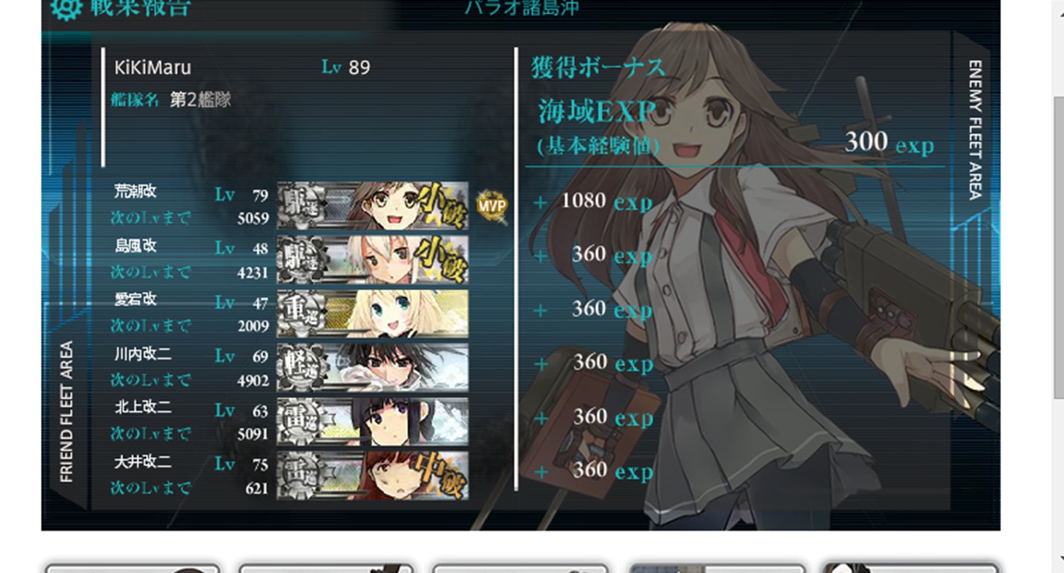The width and height of the screenshot is (1064, 573).
Task: Click the admiral name KiKiMaru
Action: [x=152, y=68]
